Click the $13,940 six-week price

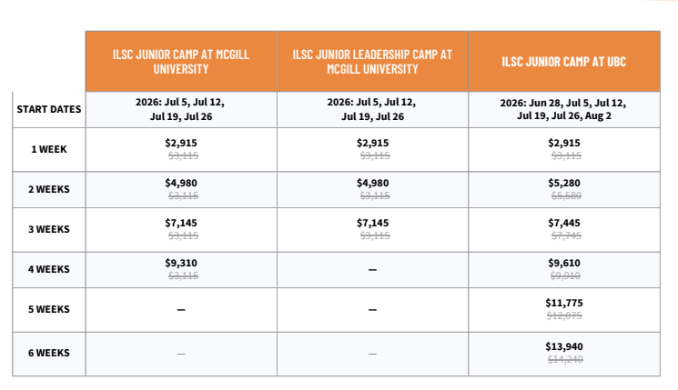(563, 346)
